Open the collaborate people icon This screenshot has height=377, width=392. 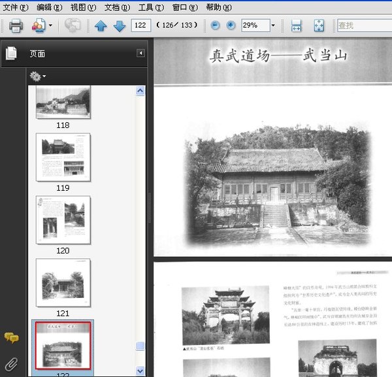tap(39, 25)
